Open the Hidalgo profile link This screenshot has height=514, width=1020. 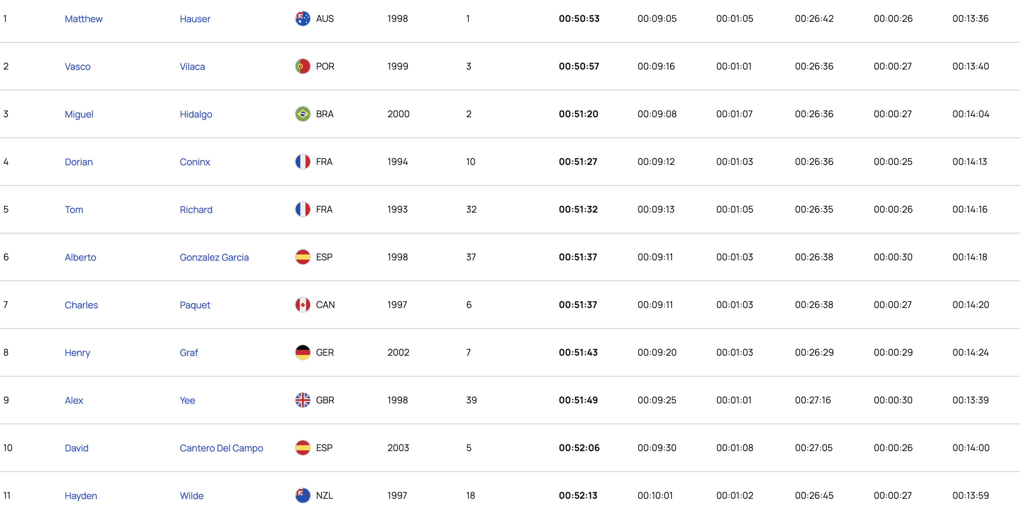(196, 114)
